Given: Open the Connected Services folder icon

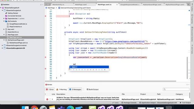Looking at the screenshot, I should [6, 16].
